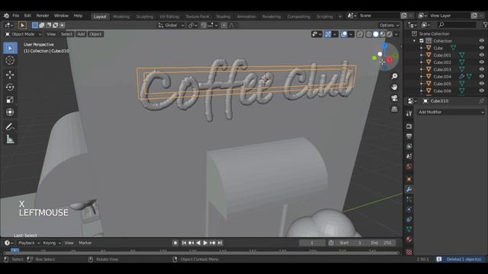Open the Keying dropdown in timeline
This screenshot has width=488, height=274.
pyautogui.click(x=51, y=243)
